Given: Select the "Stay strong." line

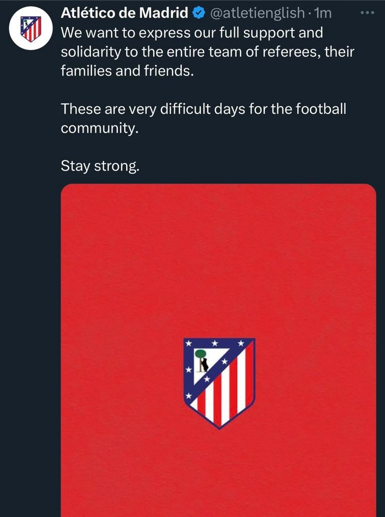Looking at the screenshot, I should [x=100, y=165].
